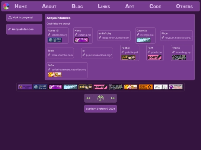The height and width of the screenshot is (150, 201).
Task: Click the link icon beside zatzing.me
Action: [x=76, y=35]
